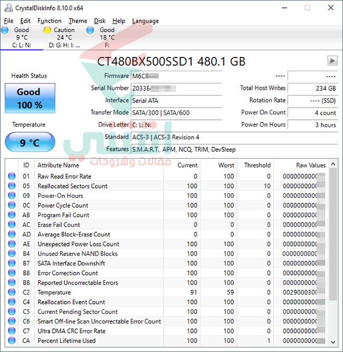Click the scrollbar up arrow in attribute list
The width and height of the screenshot is (343, 352).
click(333, 164)
